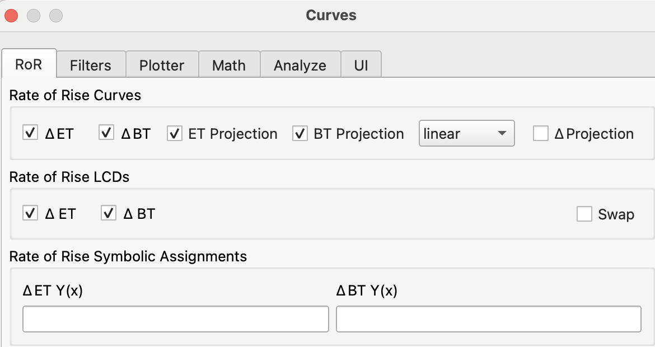This screenshot has height=347, width=655.
Task: Disable the Δ BT LCD checkbox
Action: [108, 214]
